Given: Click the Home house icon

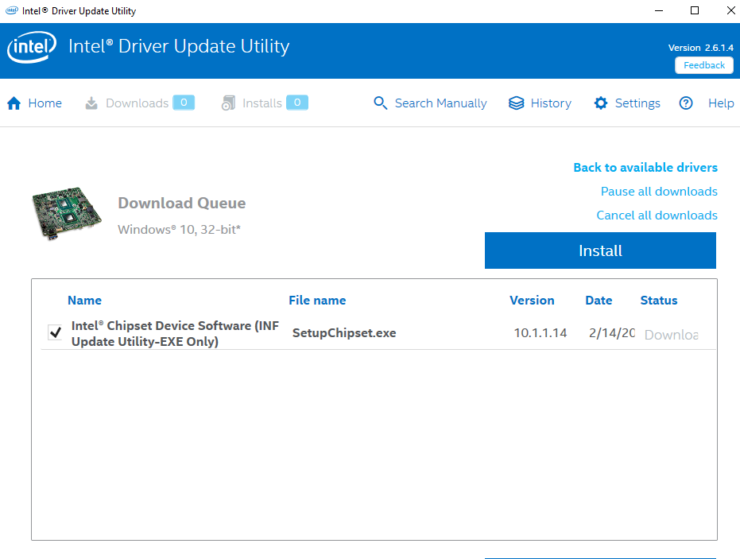Looking at the screenshot, I should [x=14, y=103].
